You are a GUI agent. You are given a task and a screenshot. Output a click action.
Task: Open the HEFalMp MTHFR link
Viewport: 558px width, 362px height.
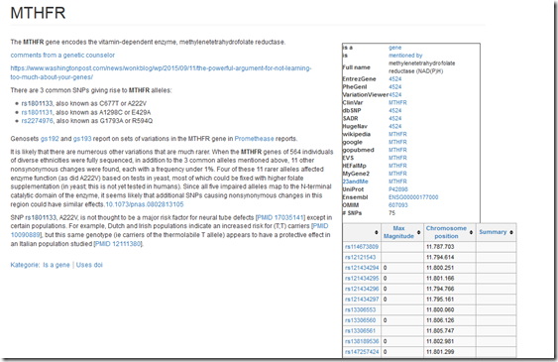397,166
